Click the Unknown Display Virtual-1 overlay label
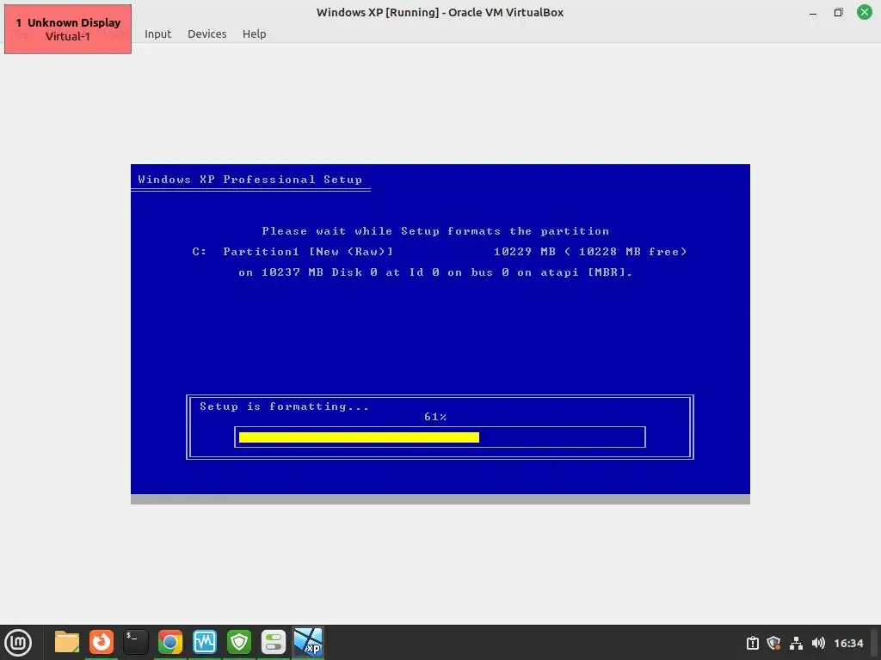The image size is (881, 660). click(68, 29)
